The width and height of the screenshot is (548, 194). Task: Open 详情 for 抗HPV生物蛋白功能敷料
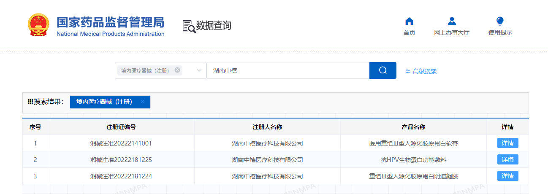point(507,160)
